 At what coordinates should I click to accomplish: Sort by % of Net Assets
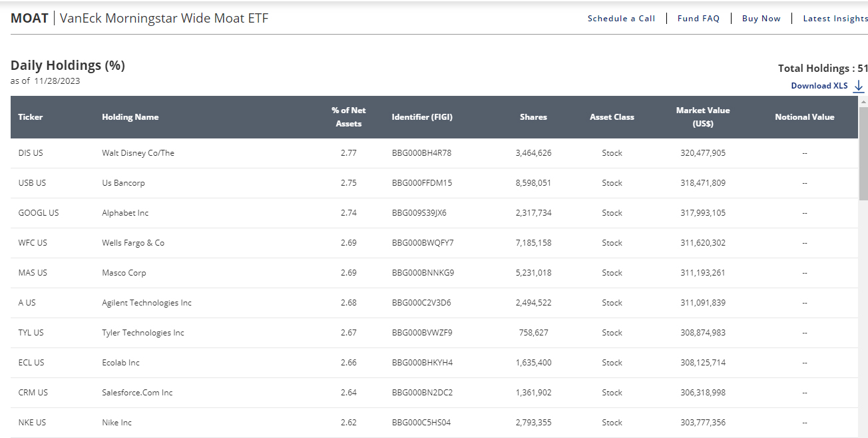pyautogui.click(x=348, y=117)
